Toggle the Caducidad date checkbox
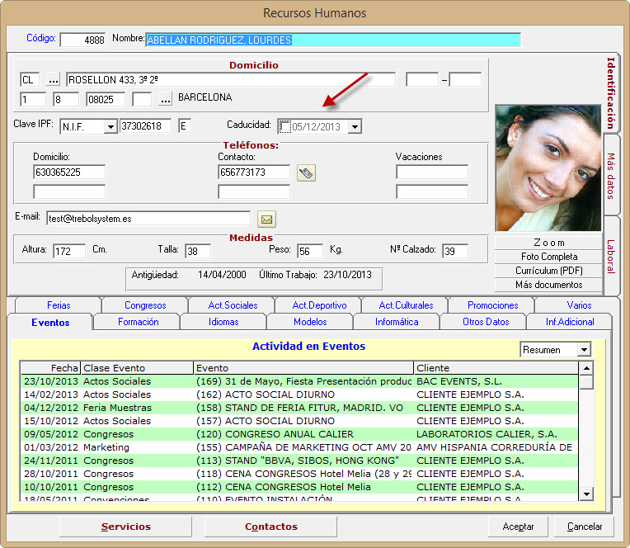This screenshot has width=630, height=548. [x=284, y=126]
